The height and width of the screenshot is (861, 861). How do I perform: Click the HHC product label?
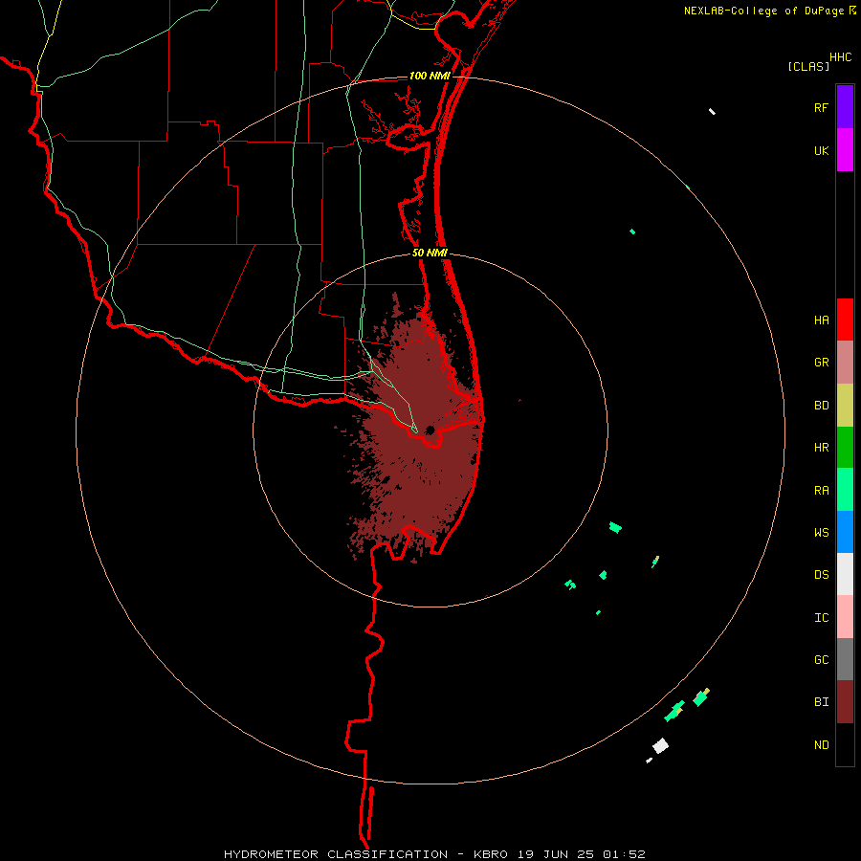[840, 57]
